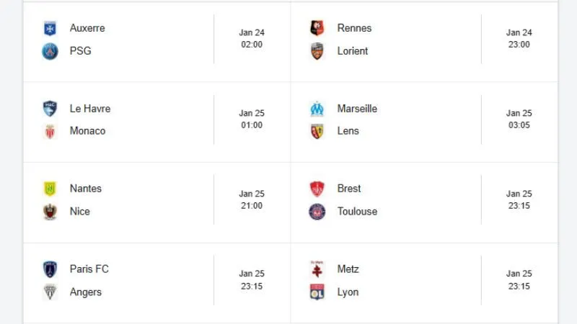Click the Marseille club crest icon

click(x=317, y=109)
